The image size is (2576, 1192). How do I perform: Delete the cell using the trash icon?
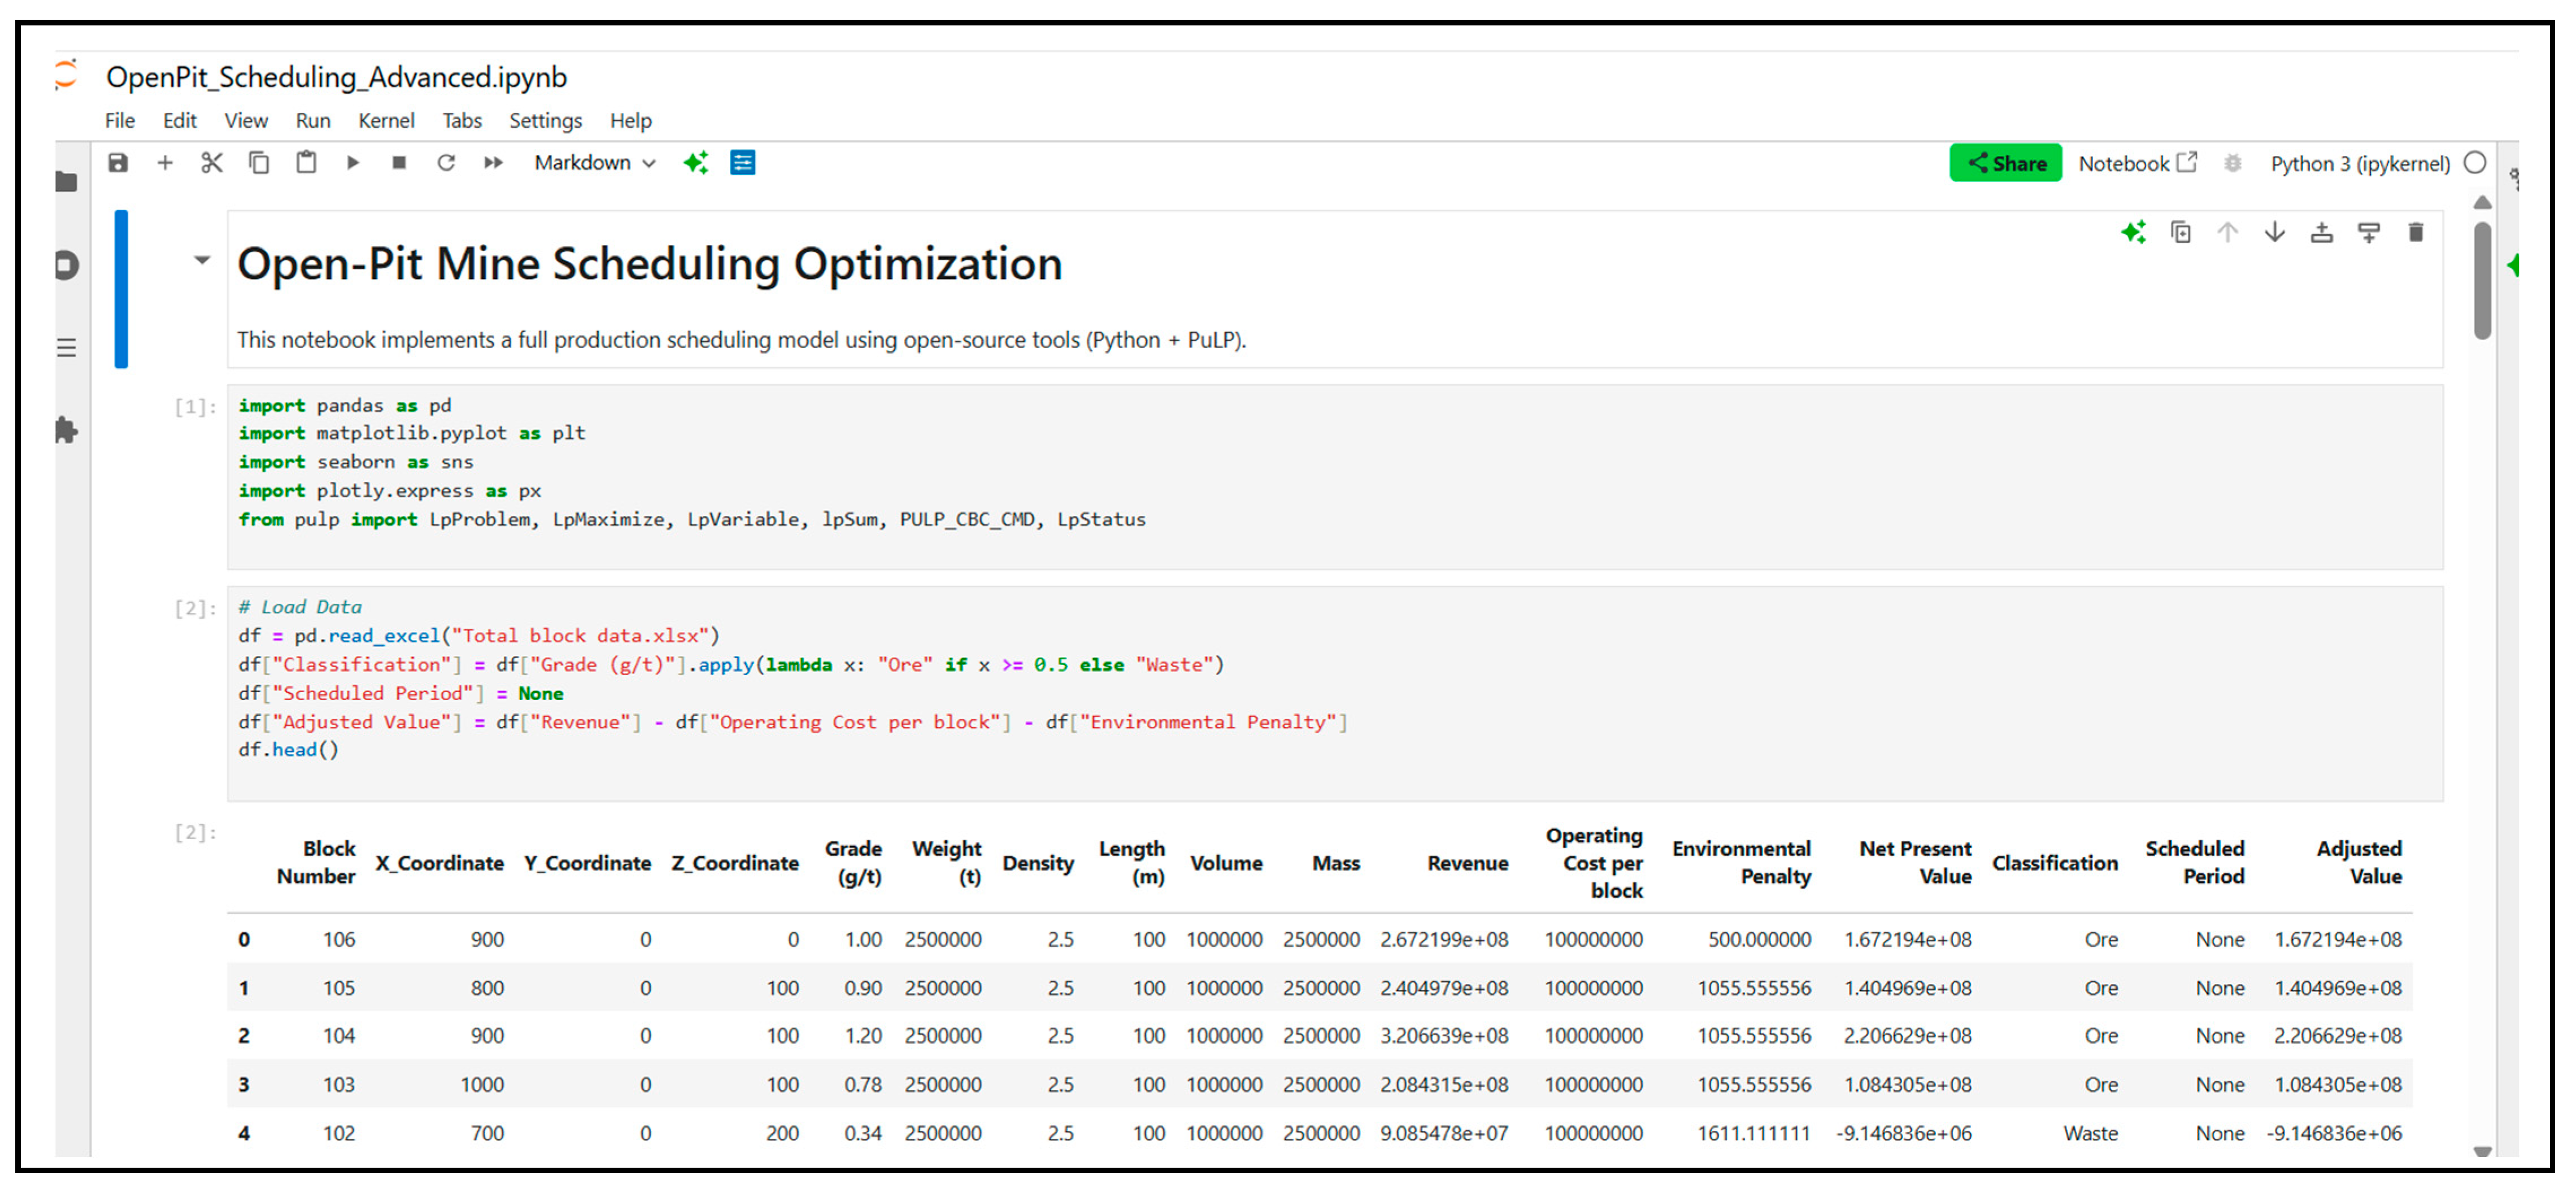click(x=2415, y=233)
